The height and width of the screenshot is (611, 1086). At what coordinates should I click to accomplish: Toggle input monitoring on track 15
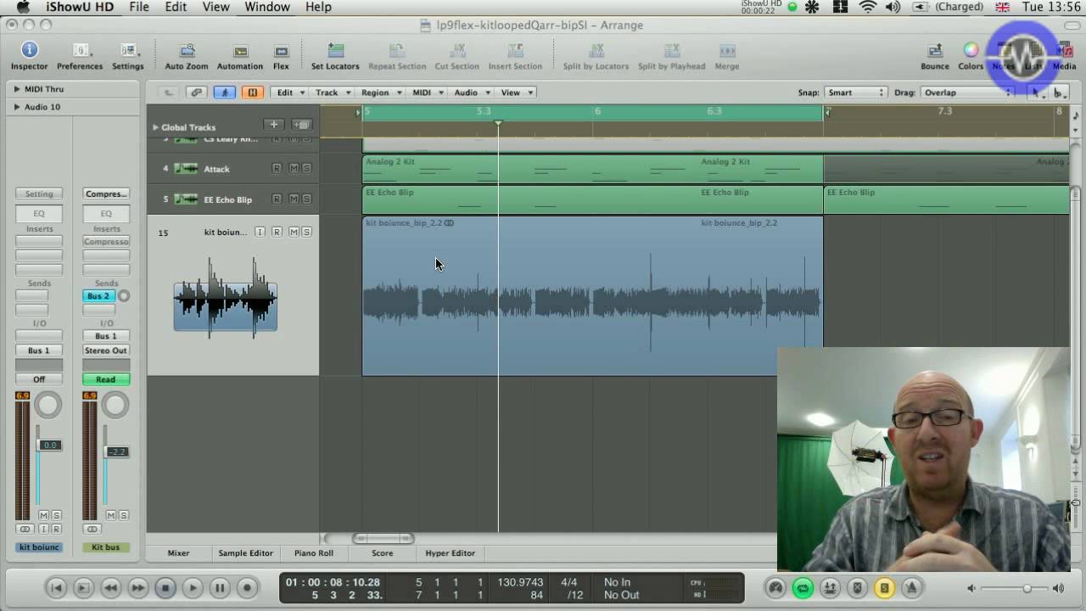point(260,232)
